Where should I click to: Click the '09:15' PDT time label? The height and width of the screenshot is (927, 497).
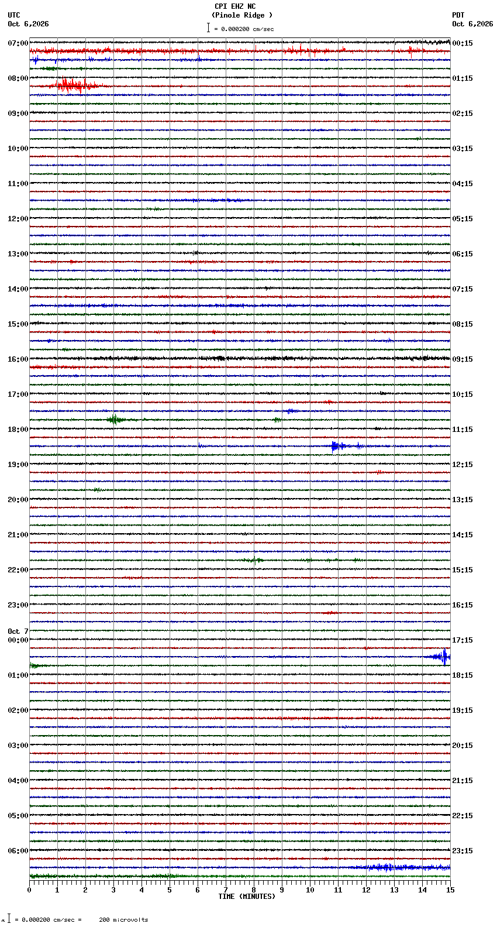(463, 359)
